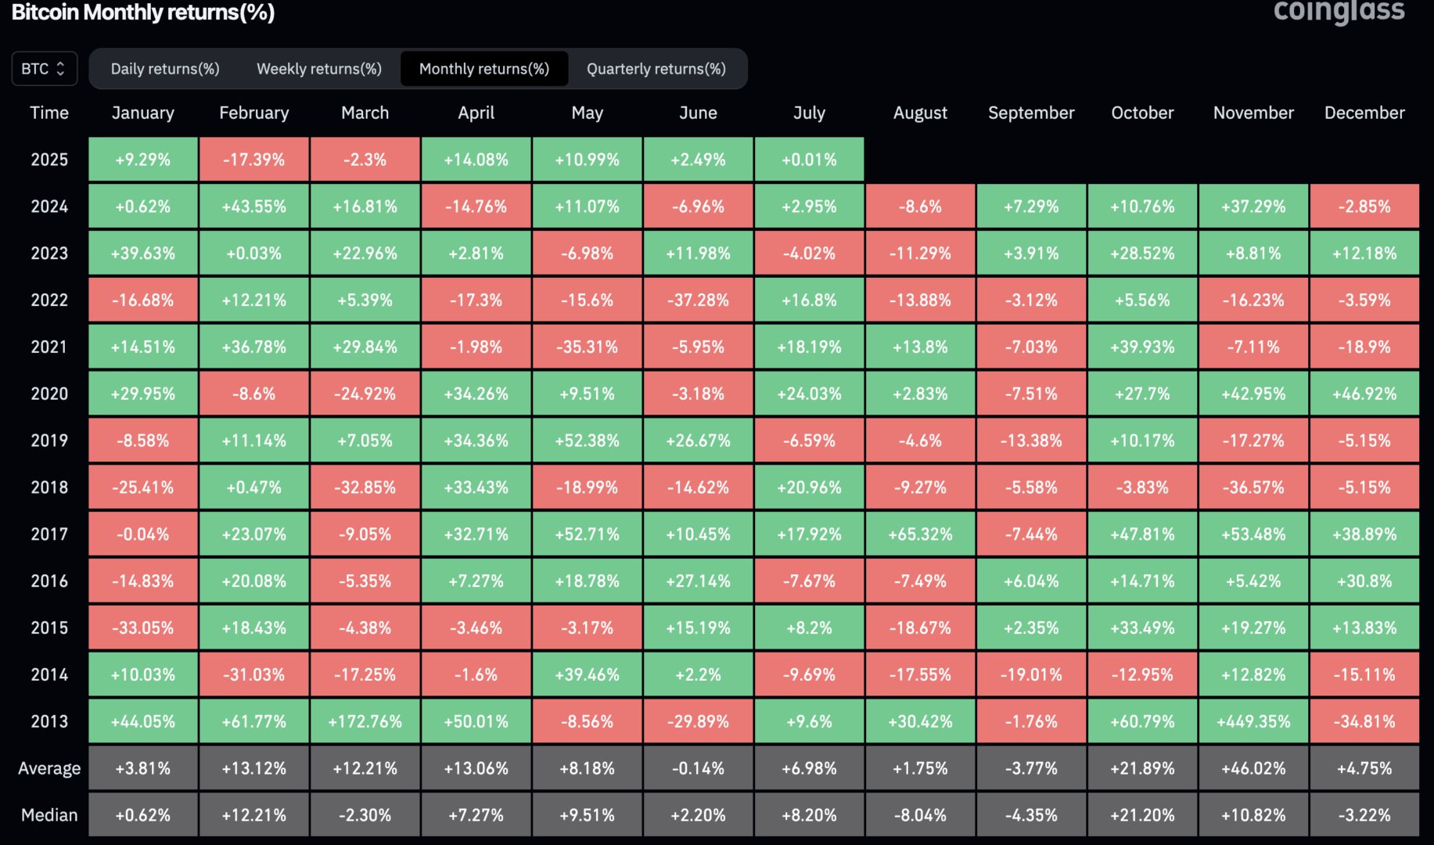The image size is (1434, 845).
Task: Click the November Average +46.02% cell
Action: (1253, 768)
